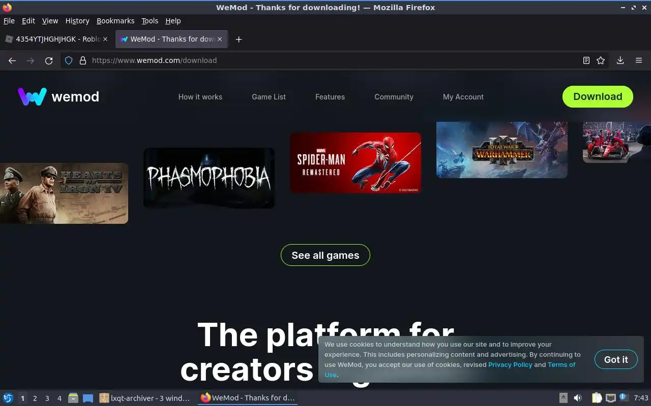Click the forward navigation arrow
The image size is (651, 406).
point(31,60)
